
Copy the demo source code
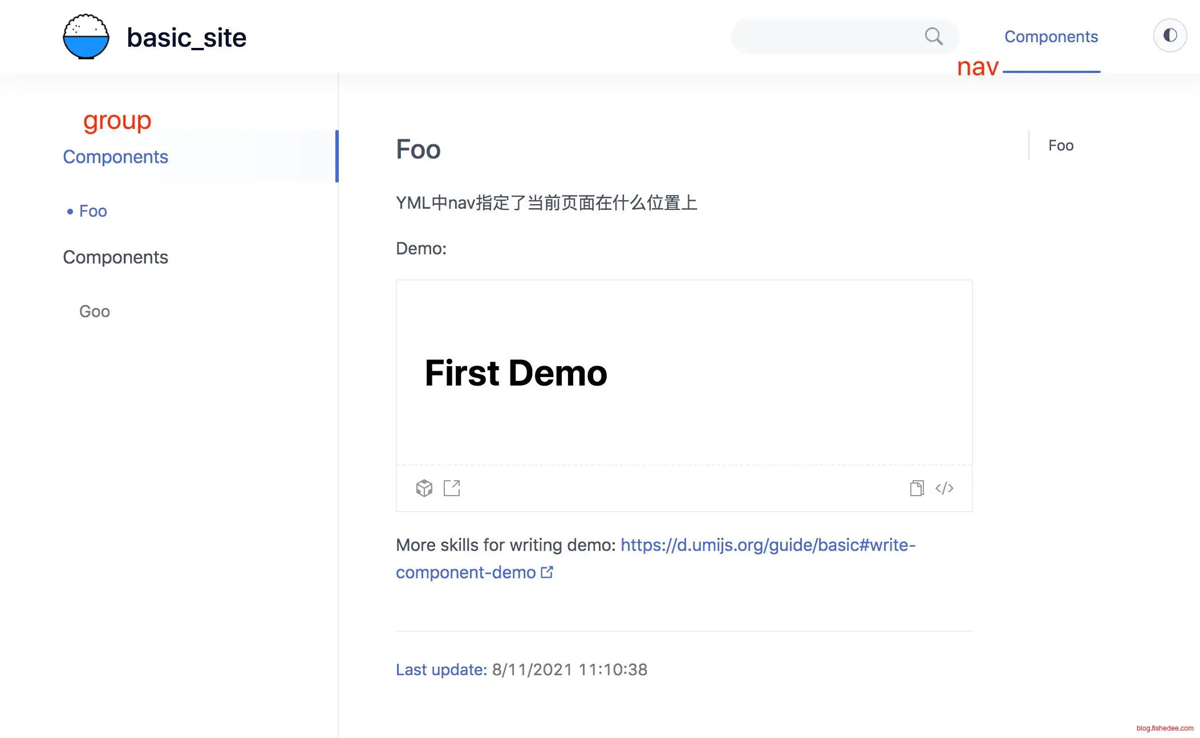click(917, 488)
